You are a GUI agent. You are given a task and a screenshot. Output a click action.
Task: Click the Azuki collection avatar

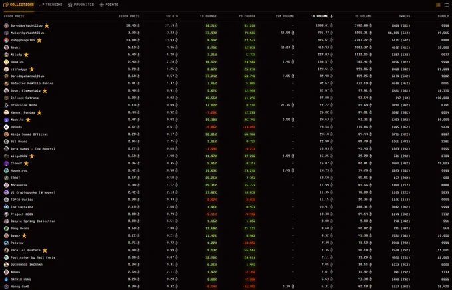[7, 47]
